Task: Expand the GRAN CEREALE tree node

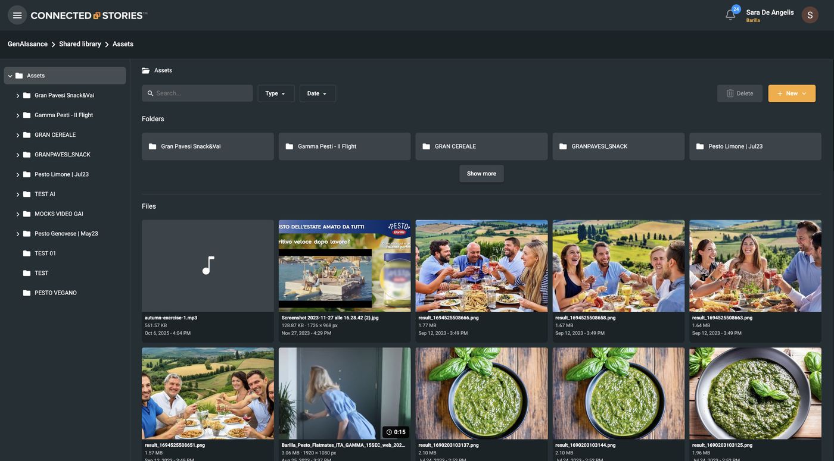Action: pyautogui.click(x=18, y=135)
